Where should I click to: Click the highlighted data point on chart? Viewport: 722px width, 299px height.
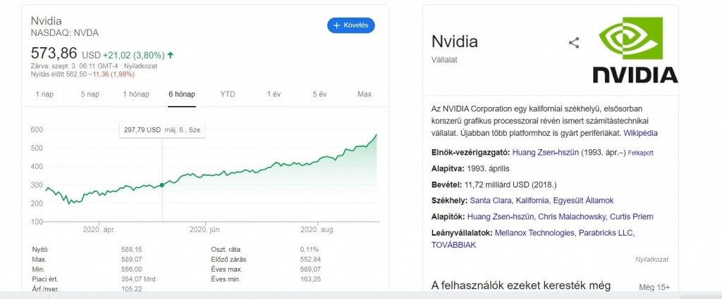pos(163,185)
